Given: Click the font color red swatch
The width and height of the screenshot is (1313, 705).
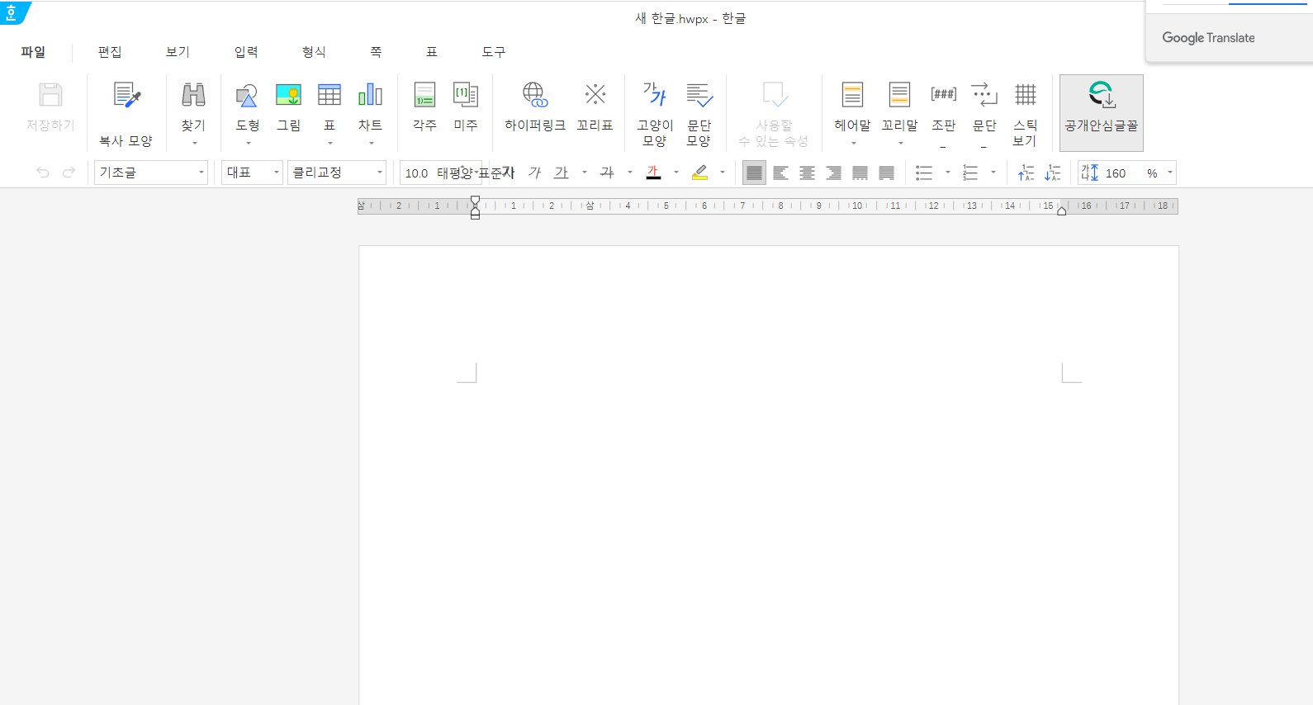Looking at the screenshot, I should [x=653, y=173].
